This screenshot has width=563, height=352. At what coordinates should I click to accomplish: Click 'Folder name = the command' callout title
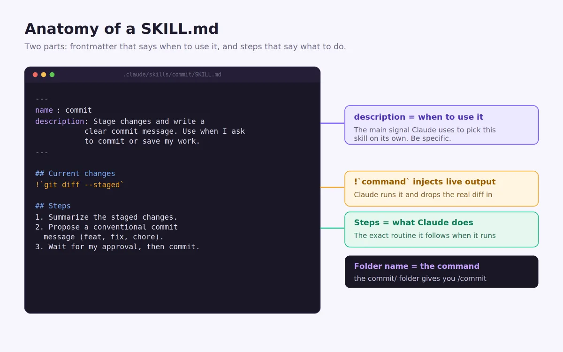(x=417, y=267)
